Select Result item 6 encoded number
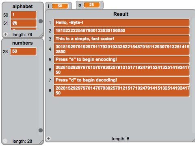195x146 pixels. coord(122,70)
